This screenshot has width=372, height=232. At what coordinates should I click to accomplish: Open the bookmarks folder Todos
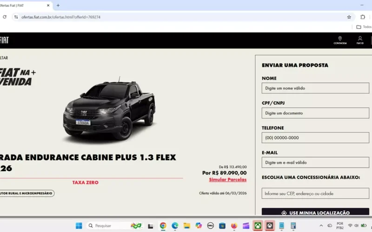coord(364,27)
